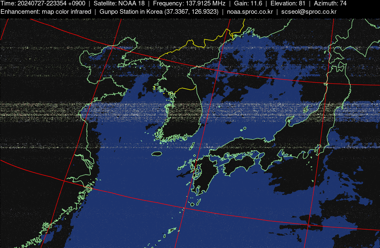
Task: Select the Satellite: NOAA 18 label
Action: [x=119, y=3]
